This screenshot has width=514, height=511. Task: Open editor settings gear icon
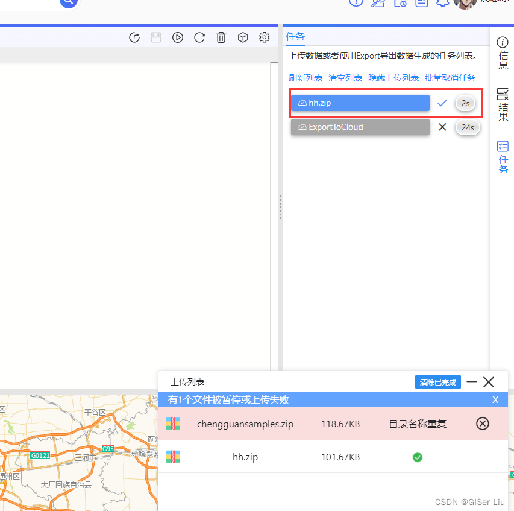[x=265, y=37]
